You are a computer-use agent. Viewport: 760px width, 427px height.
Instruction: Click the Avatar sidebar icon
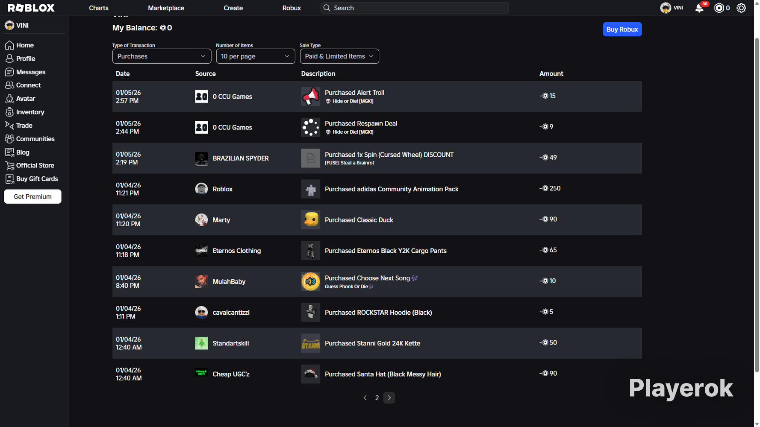pyautogui.click(x=9, y=99)
